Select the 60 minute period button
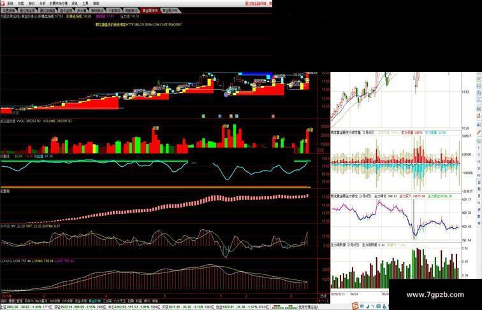The height and width of the screenshot is (310, 482). point(479,175)
